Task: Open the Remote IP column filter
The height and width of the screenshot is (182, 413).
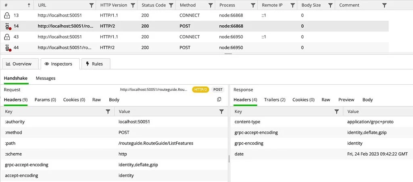Action: tap(292, 5)
